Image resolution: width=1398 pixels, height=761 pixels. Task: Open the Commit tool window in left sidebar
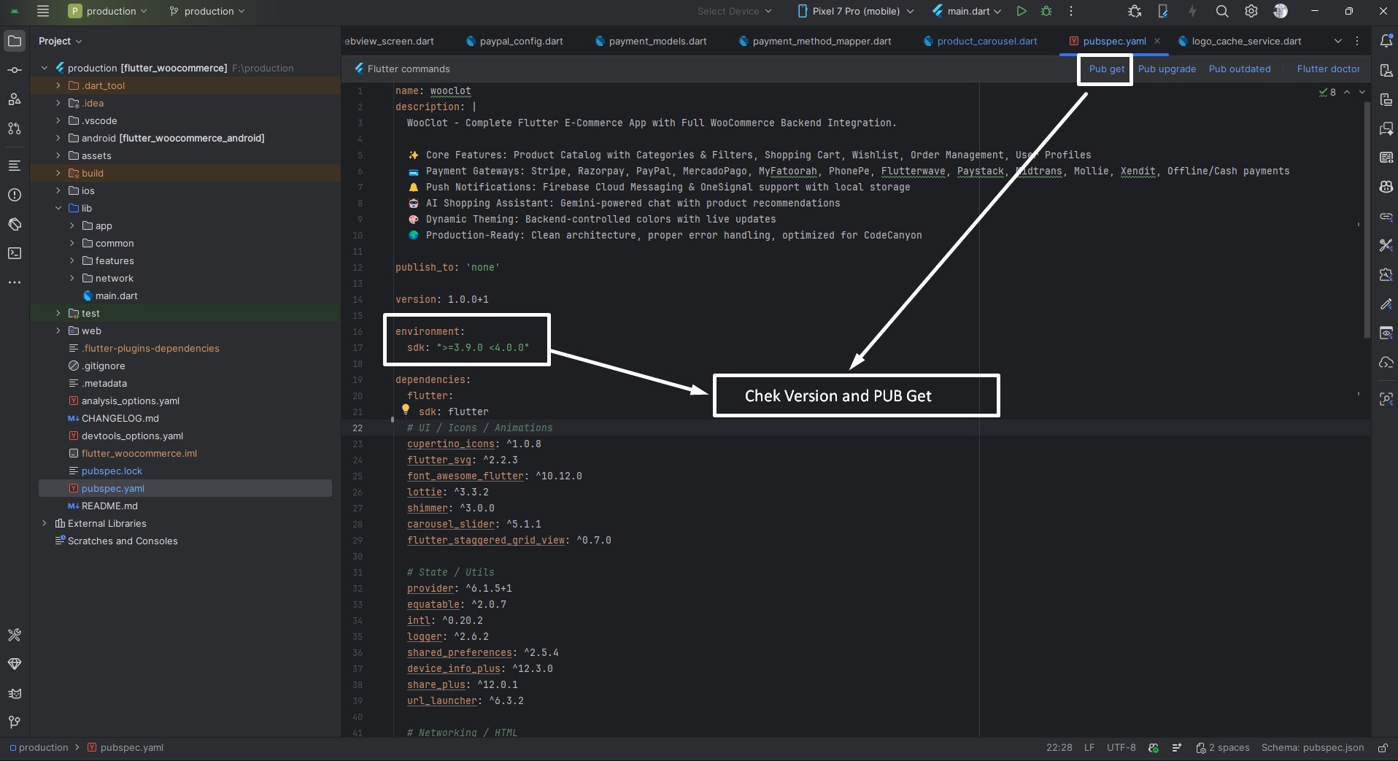15,71
